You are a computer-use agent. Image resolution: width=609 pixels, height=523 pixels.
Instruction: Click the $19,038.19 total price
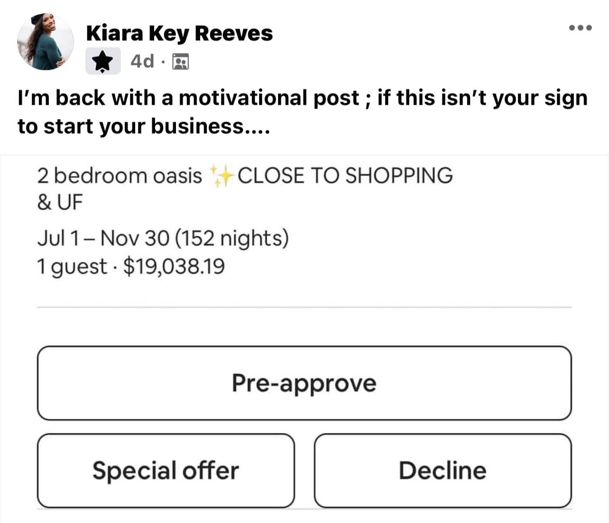coord(174,266)
